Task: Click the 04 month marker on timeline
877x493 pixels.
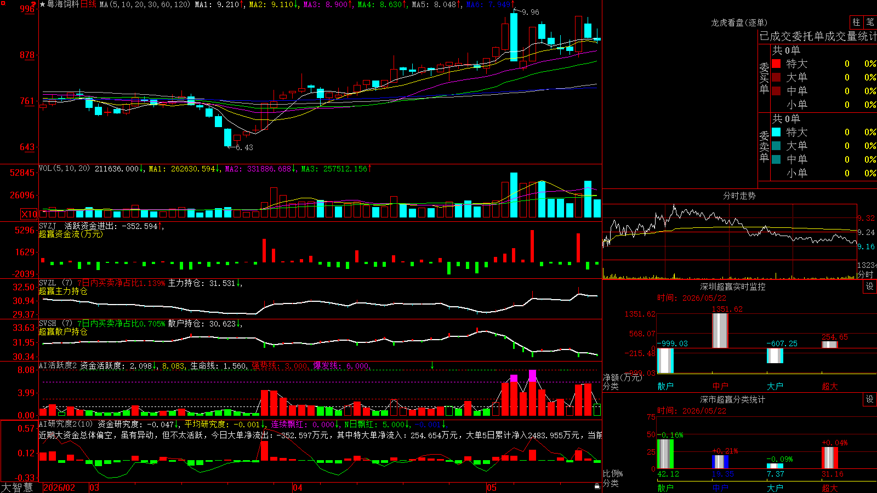Action: (298, 488)
